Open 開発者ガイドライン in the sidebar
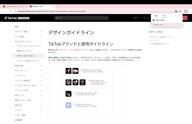 coord(24,51)
